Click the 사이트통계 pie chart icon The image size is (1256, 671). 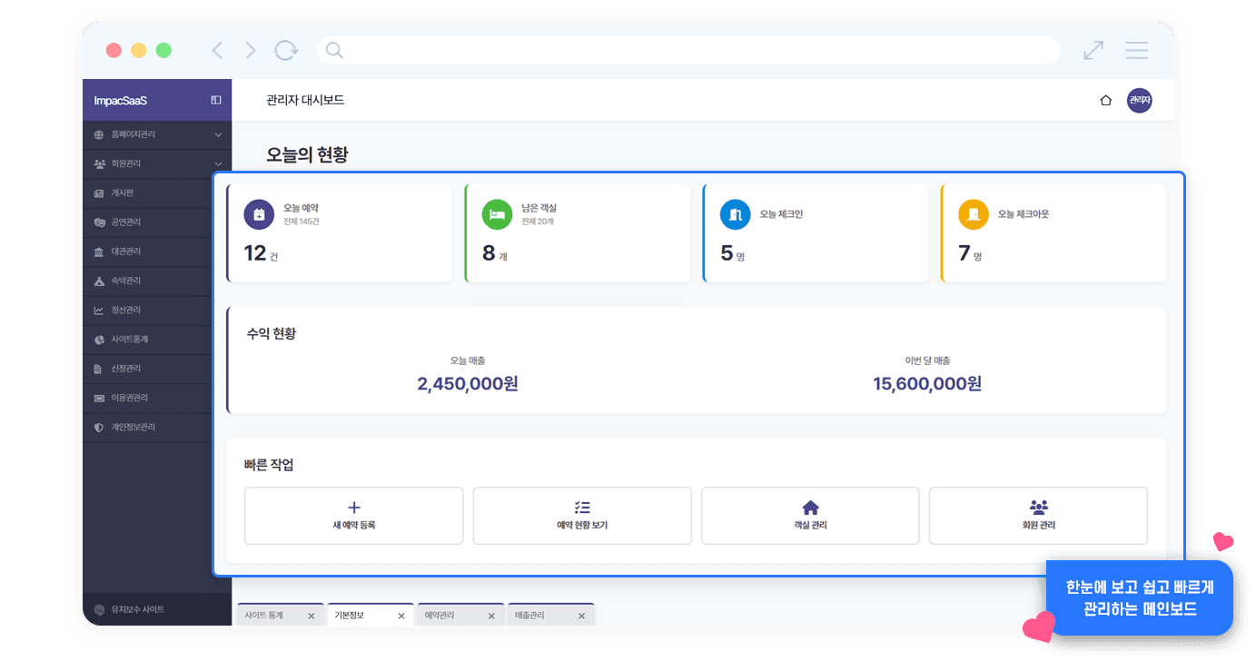tap(100, 339)
